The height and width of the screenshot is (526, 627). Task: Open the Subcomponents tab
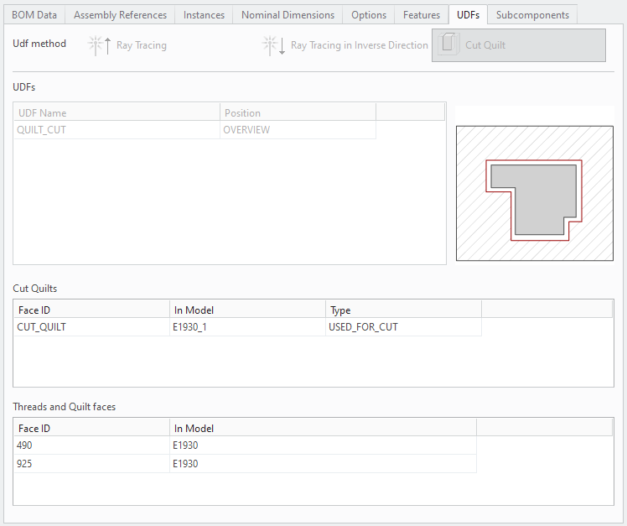[532, 15]
